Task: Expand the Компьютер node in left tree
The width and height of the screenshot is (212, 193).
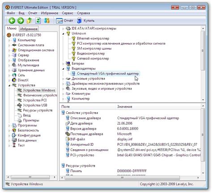Action: (9, 40)
